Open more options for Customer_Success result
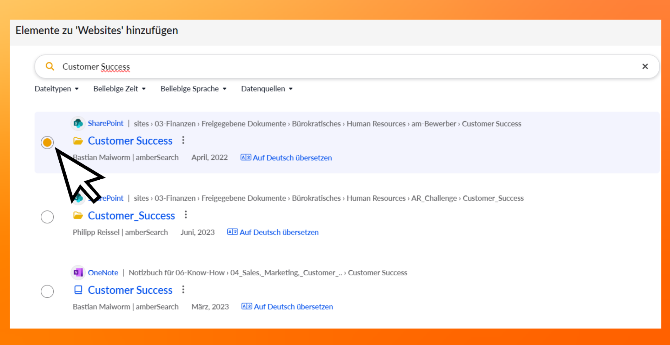 [186, 215]
